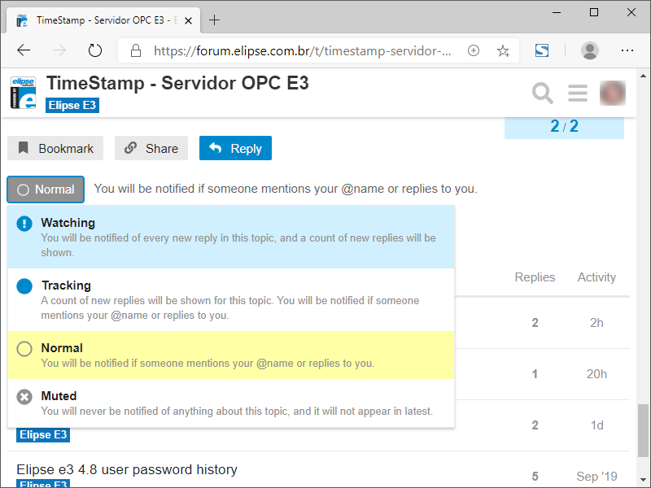This screenshot has width=651, height=488.
Task: Go back using the browser back arrow
Action: 24,50
